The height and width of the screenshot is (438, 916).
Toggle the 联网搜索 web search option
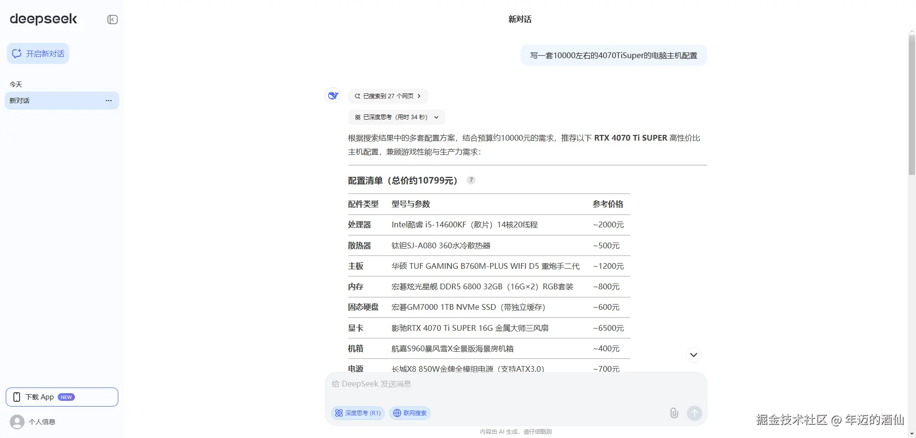pos(409,413)
